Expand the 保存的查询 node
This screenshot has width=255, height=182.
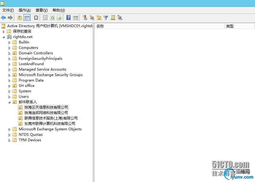[x=4, y=32]
